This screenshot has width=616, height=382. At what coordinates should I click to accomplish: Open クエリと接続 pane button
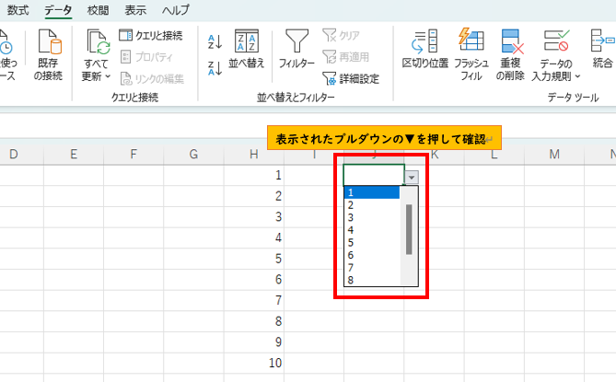coord(150,35)
